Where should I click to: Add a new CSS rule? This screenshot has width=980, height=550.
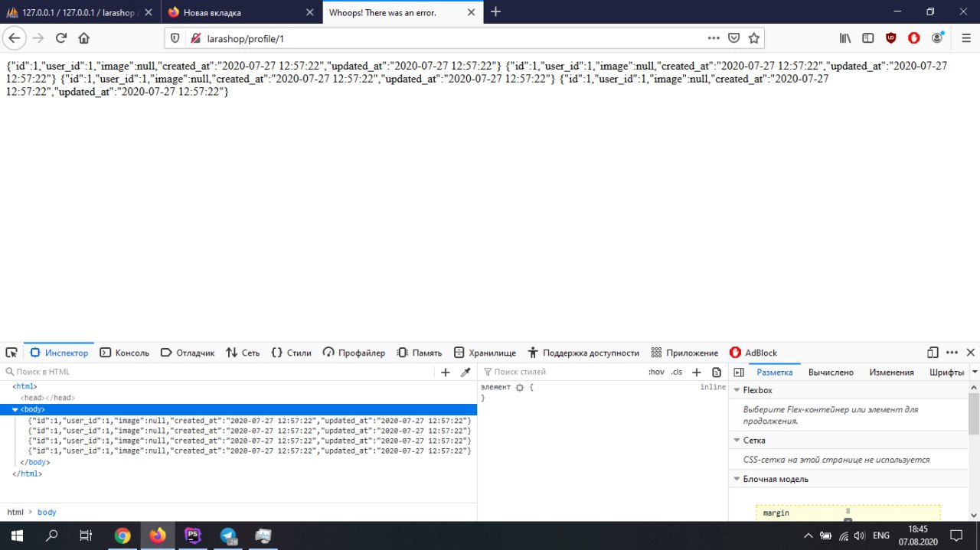(x=697, y=373)
